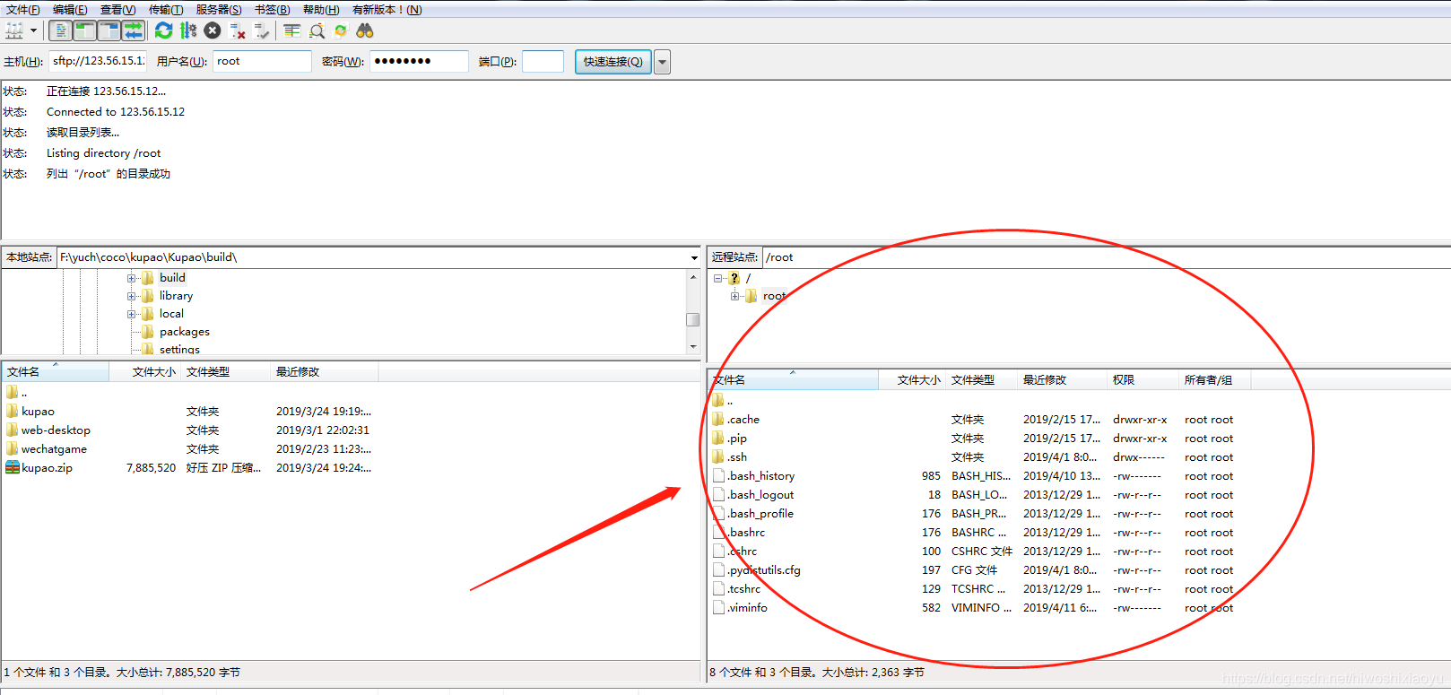Toggle the message log display

[61, 30]
